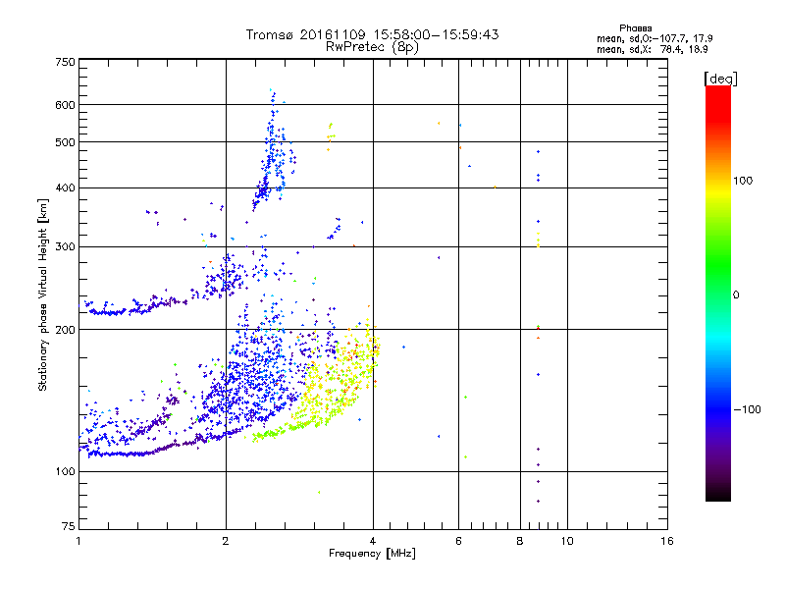
Task: Click the 'Phases' heading text
Action: pos(635,28)
